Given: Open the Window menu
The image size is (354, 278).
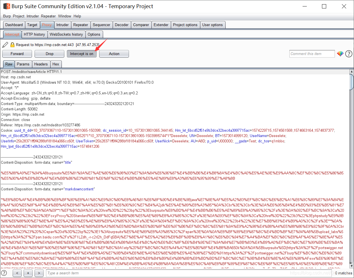Looking at the screenshot, I should 65,16.
